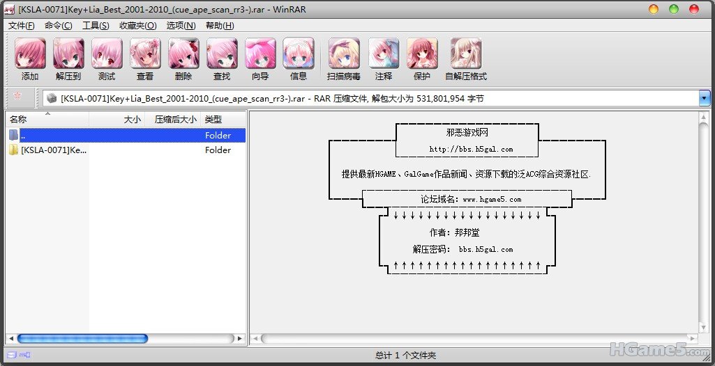Sort by the 大小 column header
This screenshot has height=366, width=715.
pyautogui.click(x=116, y=119)
